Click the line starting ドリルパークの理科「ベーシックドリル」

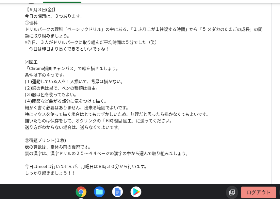143,29
